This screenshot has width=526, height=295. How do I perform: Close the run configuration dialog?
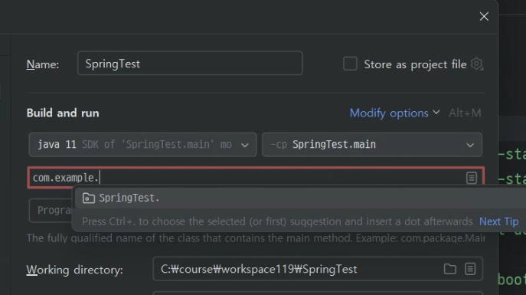(x=484, y=16)
